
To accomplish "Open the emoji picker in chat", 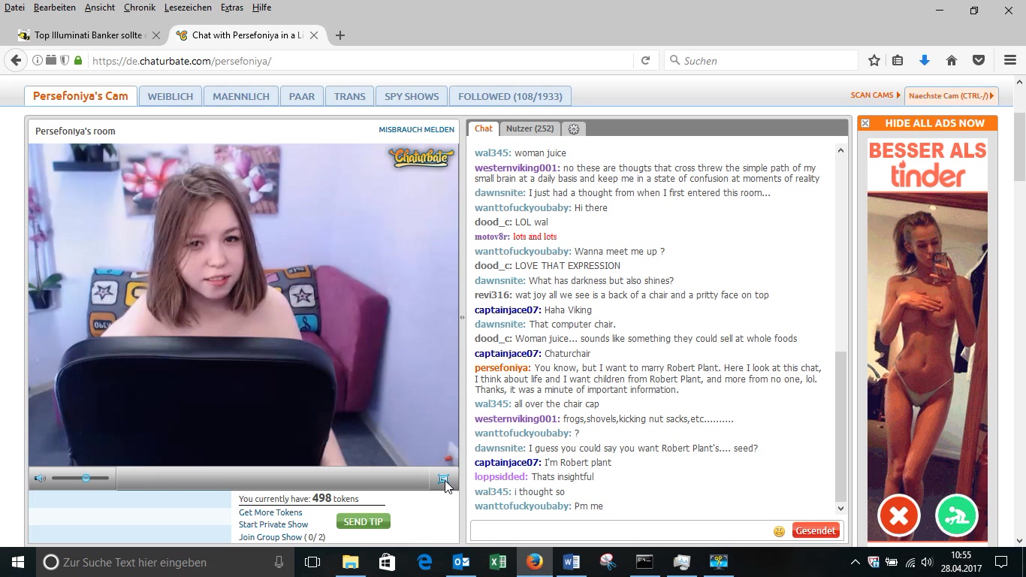I will click(x=779, y=531).
